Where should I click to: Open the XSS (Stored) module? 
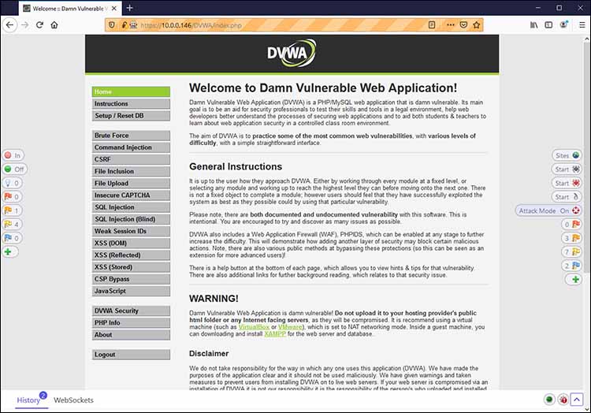(131, 267)
